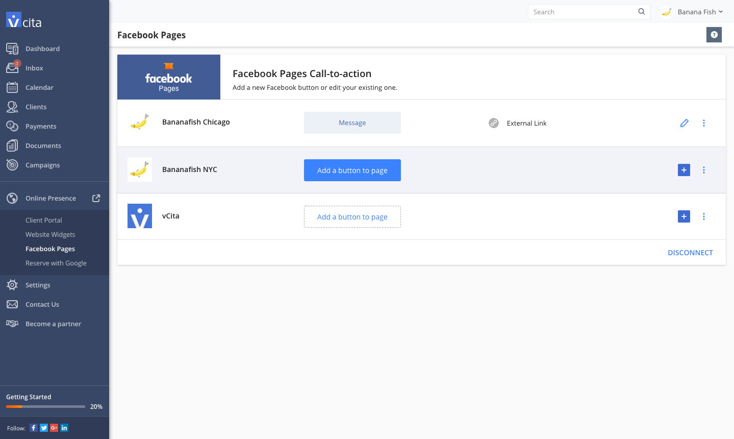The image size is (734, 439).
Task: Open the help question mark icon
Action: pyautogui.click(x=714, y=35)
